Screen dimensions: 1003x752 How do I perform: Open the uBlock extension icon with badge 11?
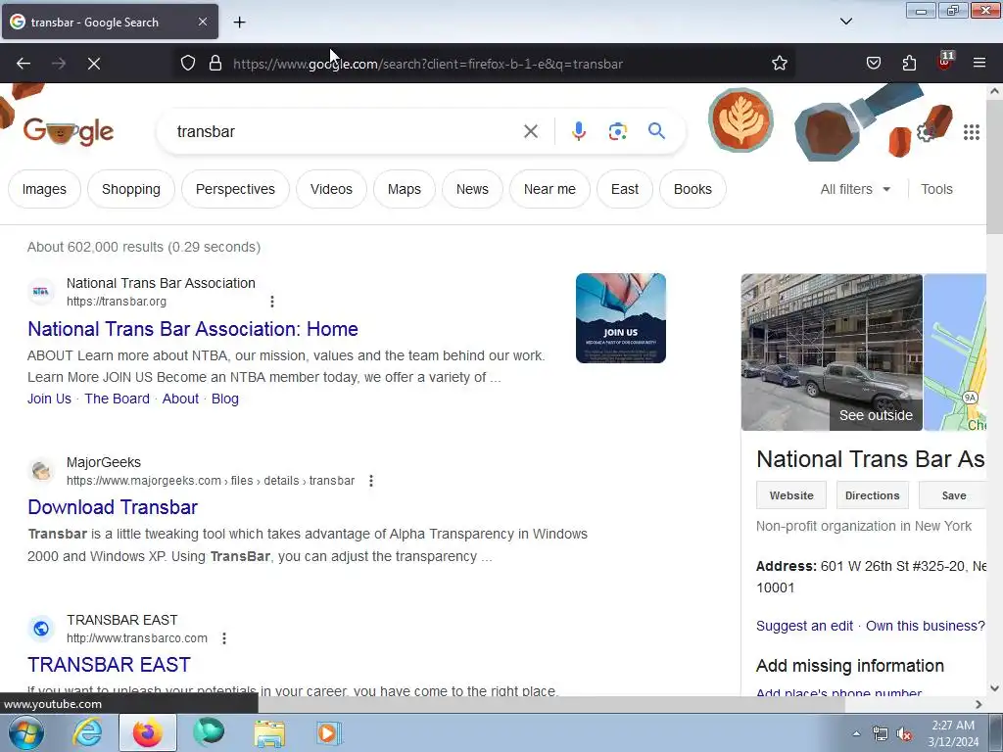point(945,62)
